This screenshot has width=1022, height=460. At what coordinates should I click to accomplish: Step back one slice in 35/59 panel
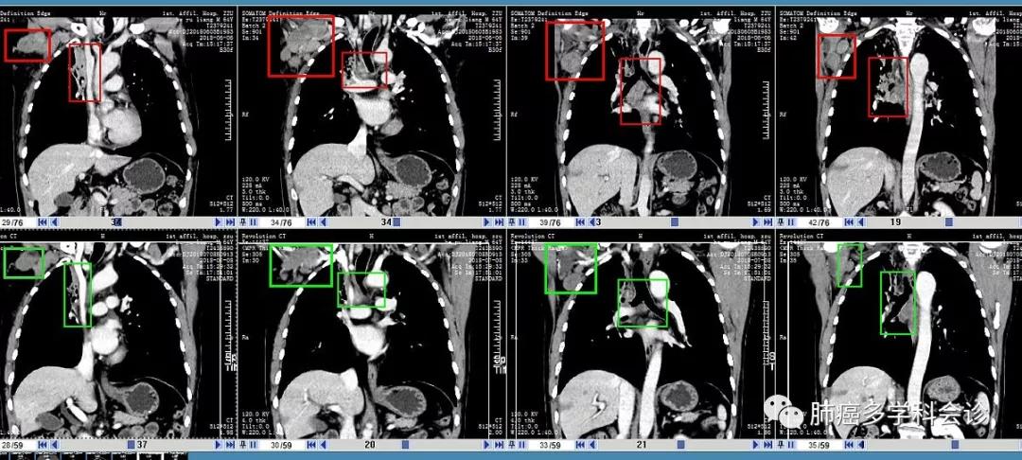point(861,445)
